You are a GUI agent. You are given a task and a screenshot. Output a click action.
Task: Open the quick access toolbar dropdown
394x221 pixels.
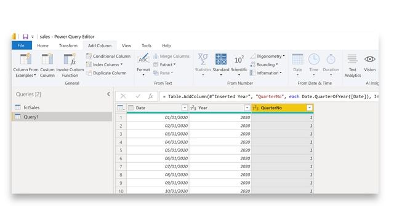pyautogui.click(x=33, y=37)
